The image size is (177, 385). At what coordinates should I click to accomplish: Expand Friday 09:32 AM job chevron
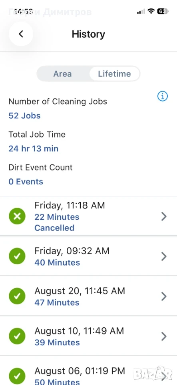[164, 256]
